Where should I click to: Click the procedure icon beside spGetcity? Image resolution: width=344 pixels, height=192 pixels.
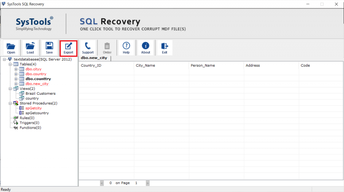(21, 108)
